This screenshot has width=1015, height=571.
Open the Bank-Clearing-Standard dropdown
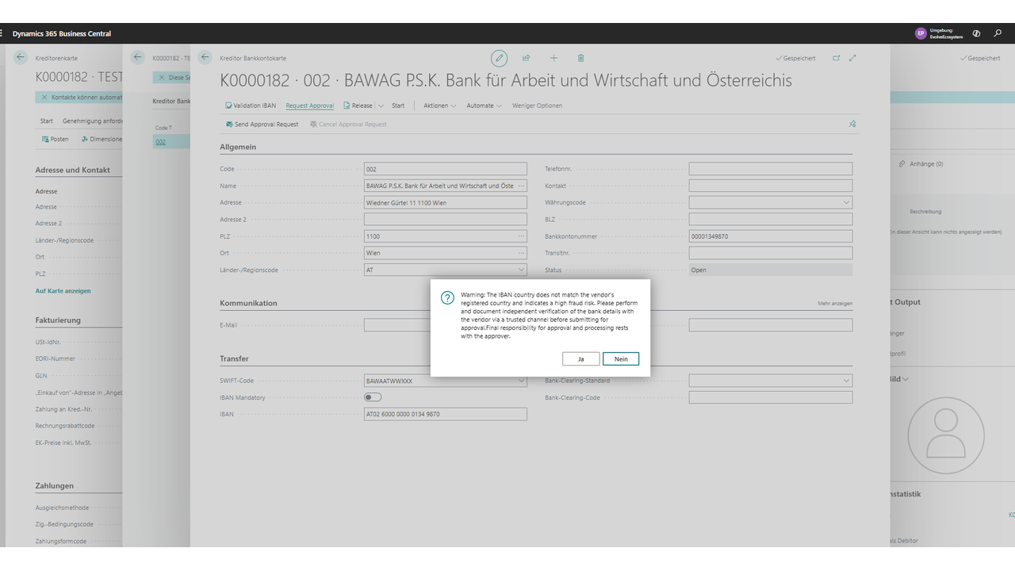tap(847, 381)
